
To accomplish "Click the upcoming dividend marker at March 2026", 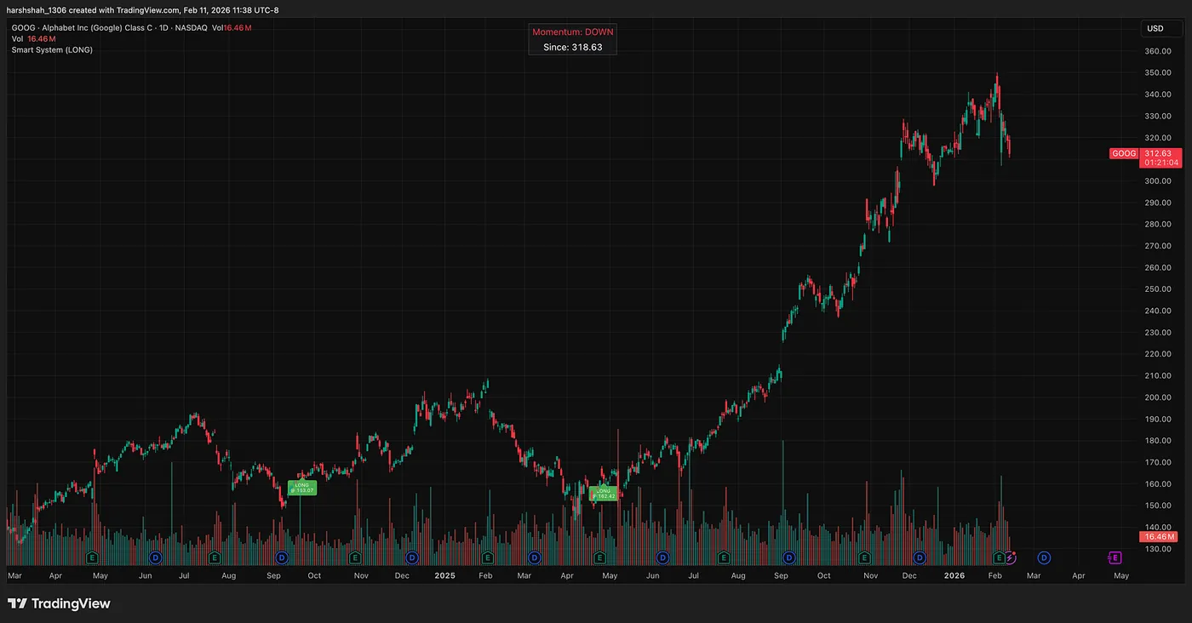I will pos(1044,557).
